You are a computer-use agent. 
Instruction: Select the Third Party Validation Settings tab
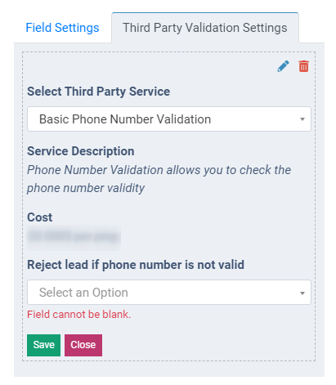pyautogui.click(x=205, y=28)
